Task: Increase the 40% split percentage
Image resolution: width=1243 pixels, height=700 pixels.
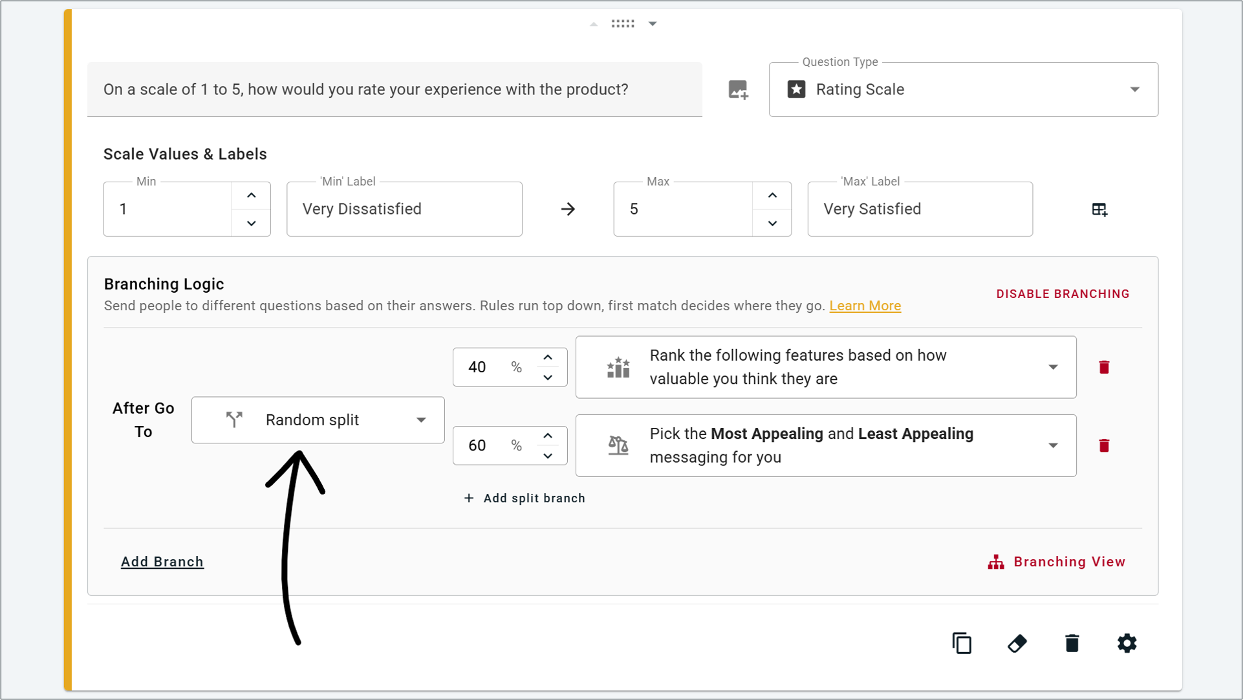Action: pos(548,357)
